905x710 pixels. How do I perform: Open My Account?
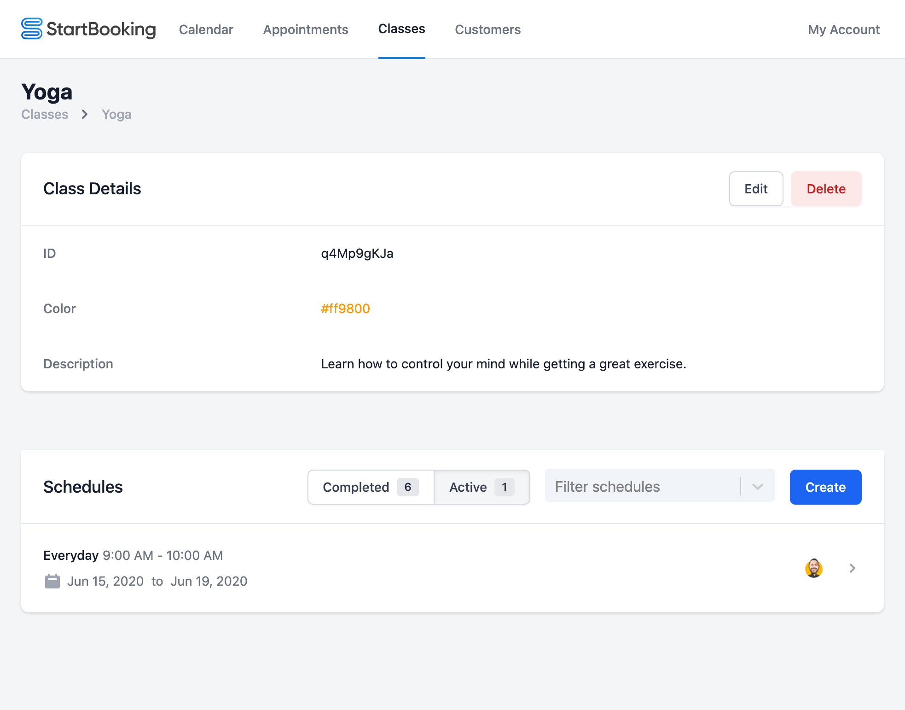point(843,29)
